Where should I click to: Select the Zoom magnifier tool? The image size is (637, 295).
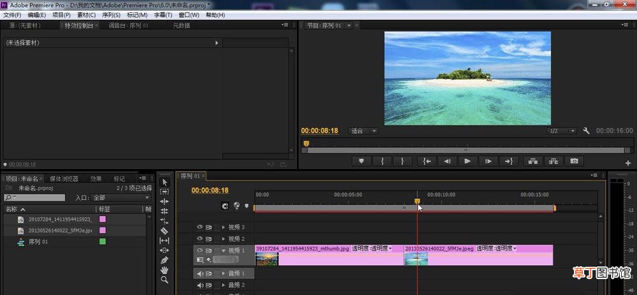[164, 280]
